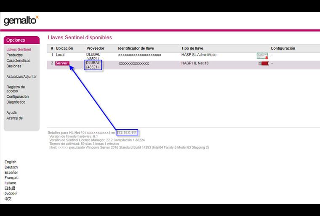Open Acerca de
320x216 pixels.
14,118
